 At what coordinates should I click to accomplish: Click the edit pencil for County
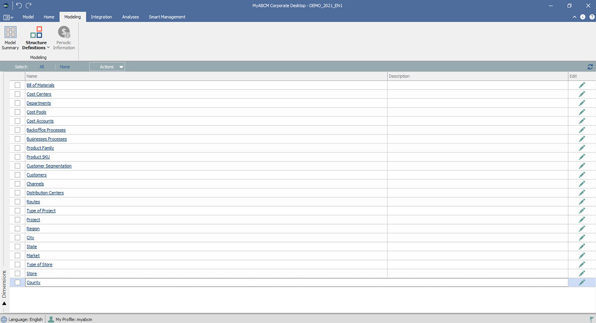582,282
